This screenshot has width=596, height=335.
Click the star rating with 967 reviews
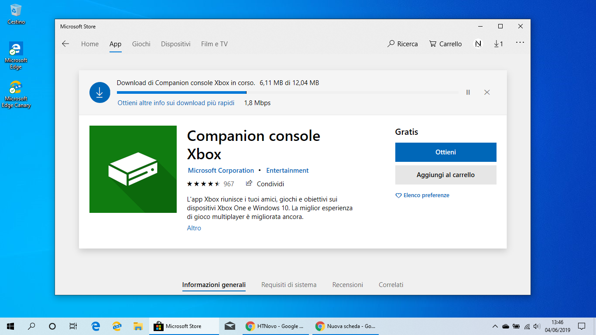coord(210,184)
